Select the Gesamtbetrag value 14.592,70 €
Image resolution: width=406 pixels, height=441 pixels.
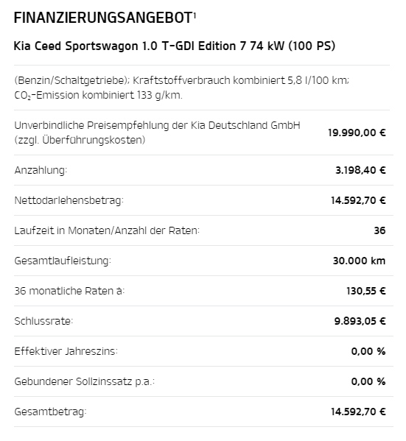[x=358, y=412]
